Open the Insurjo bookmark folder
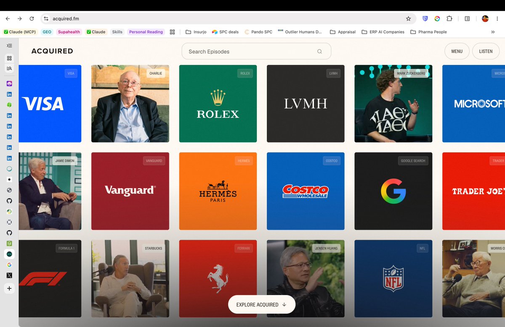The height and width of the screenshot is (327, 505). click(196, 32)
